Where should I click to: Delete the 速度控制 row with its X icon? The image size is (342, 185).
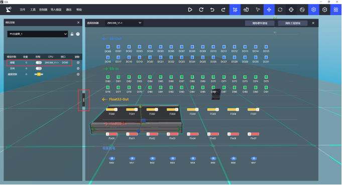coord(78,74)
